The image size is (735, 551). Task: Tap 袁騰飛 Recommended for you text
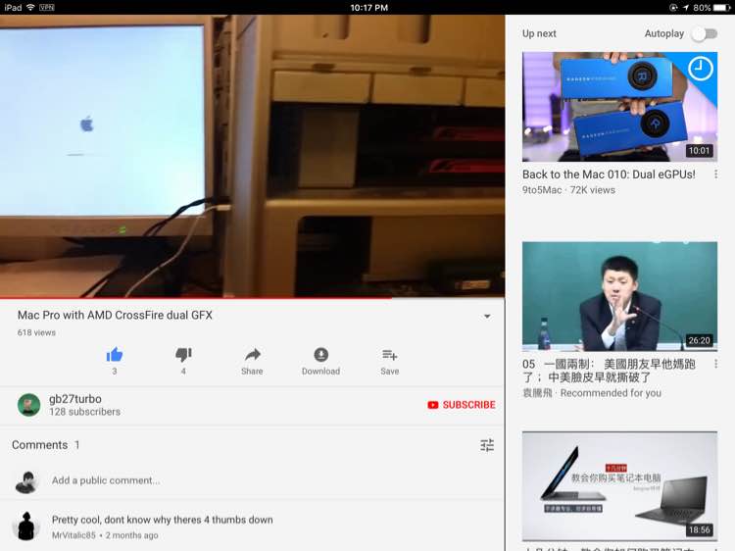tap(592, 393)
